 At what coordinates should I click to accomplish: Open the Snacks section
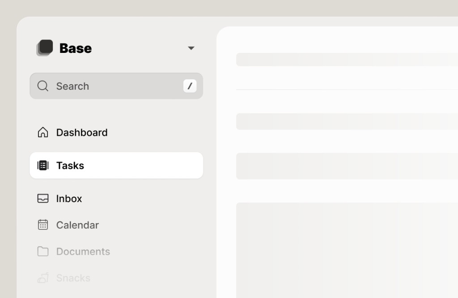[73, 278]
